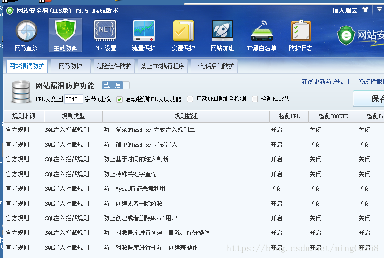384x258 pixels.
Task: Select rule 防止复杂的and or 方式注入规则二
Action: click(x=149, y=130)
